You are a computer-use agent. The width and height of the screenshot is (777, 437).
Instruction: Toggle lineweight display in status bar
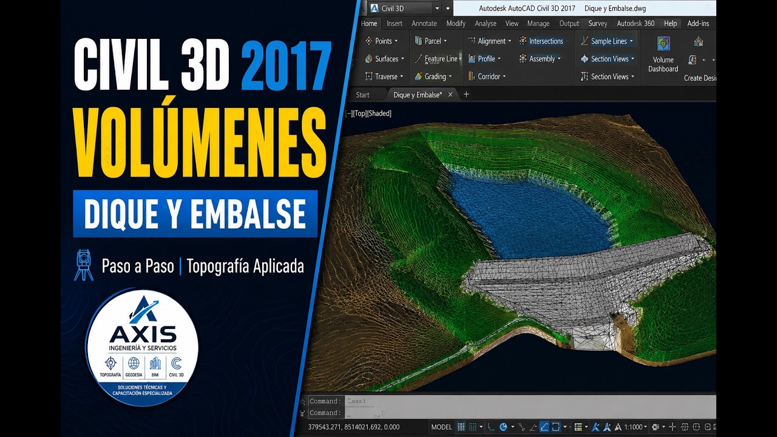point(578,427)
